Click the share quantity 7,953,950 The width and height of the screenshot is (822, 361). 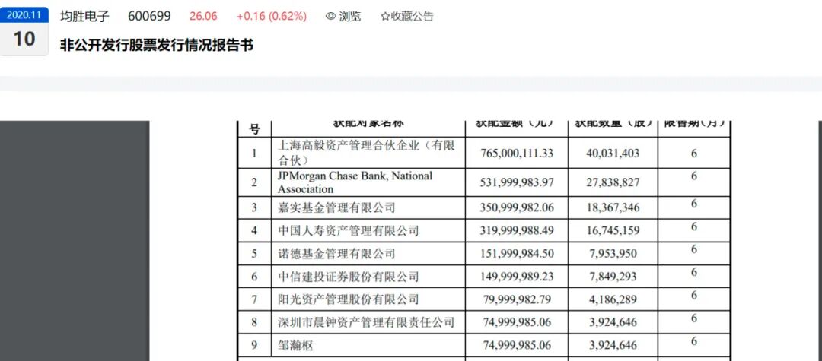613,254
